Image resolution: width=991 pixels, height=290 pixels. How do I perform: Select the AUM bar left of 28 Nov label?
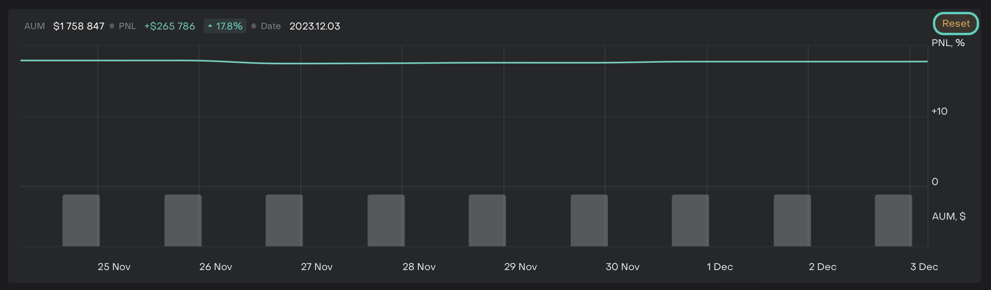[386, 220]
